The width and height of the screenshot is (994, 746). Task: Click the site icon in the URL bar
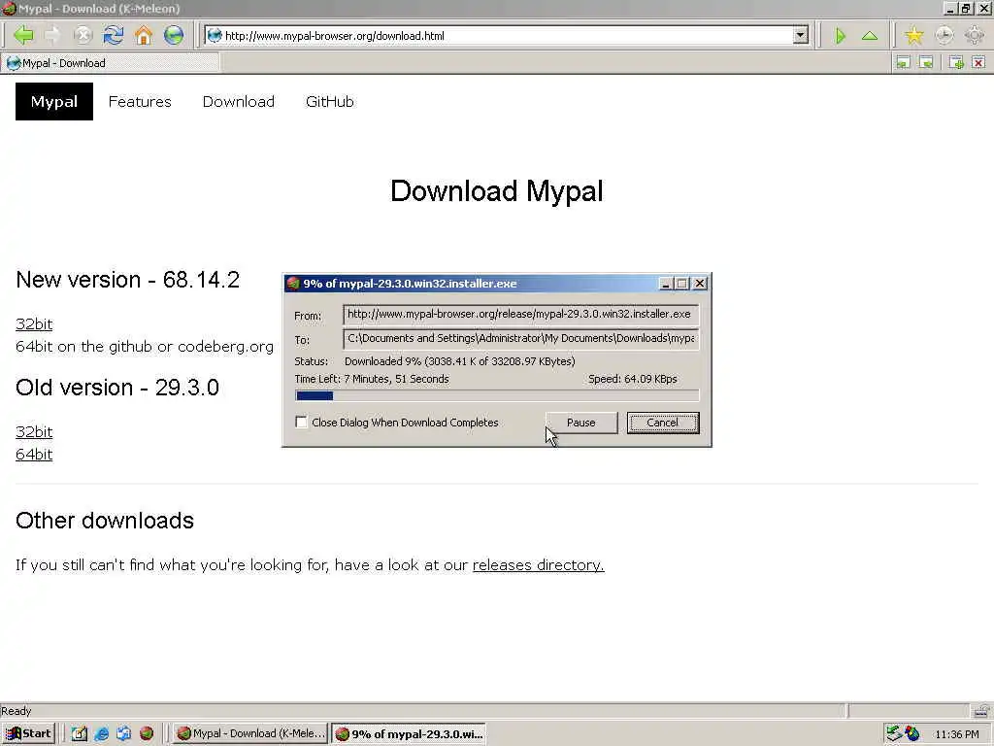(x=215, y=36)
